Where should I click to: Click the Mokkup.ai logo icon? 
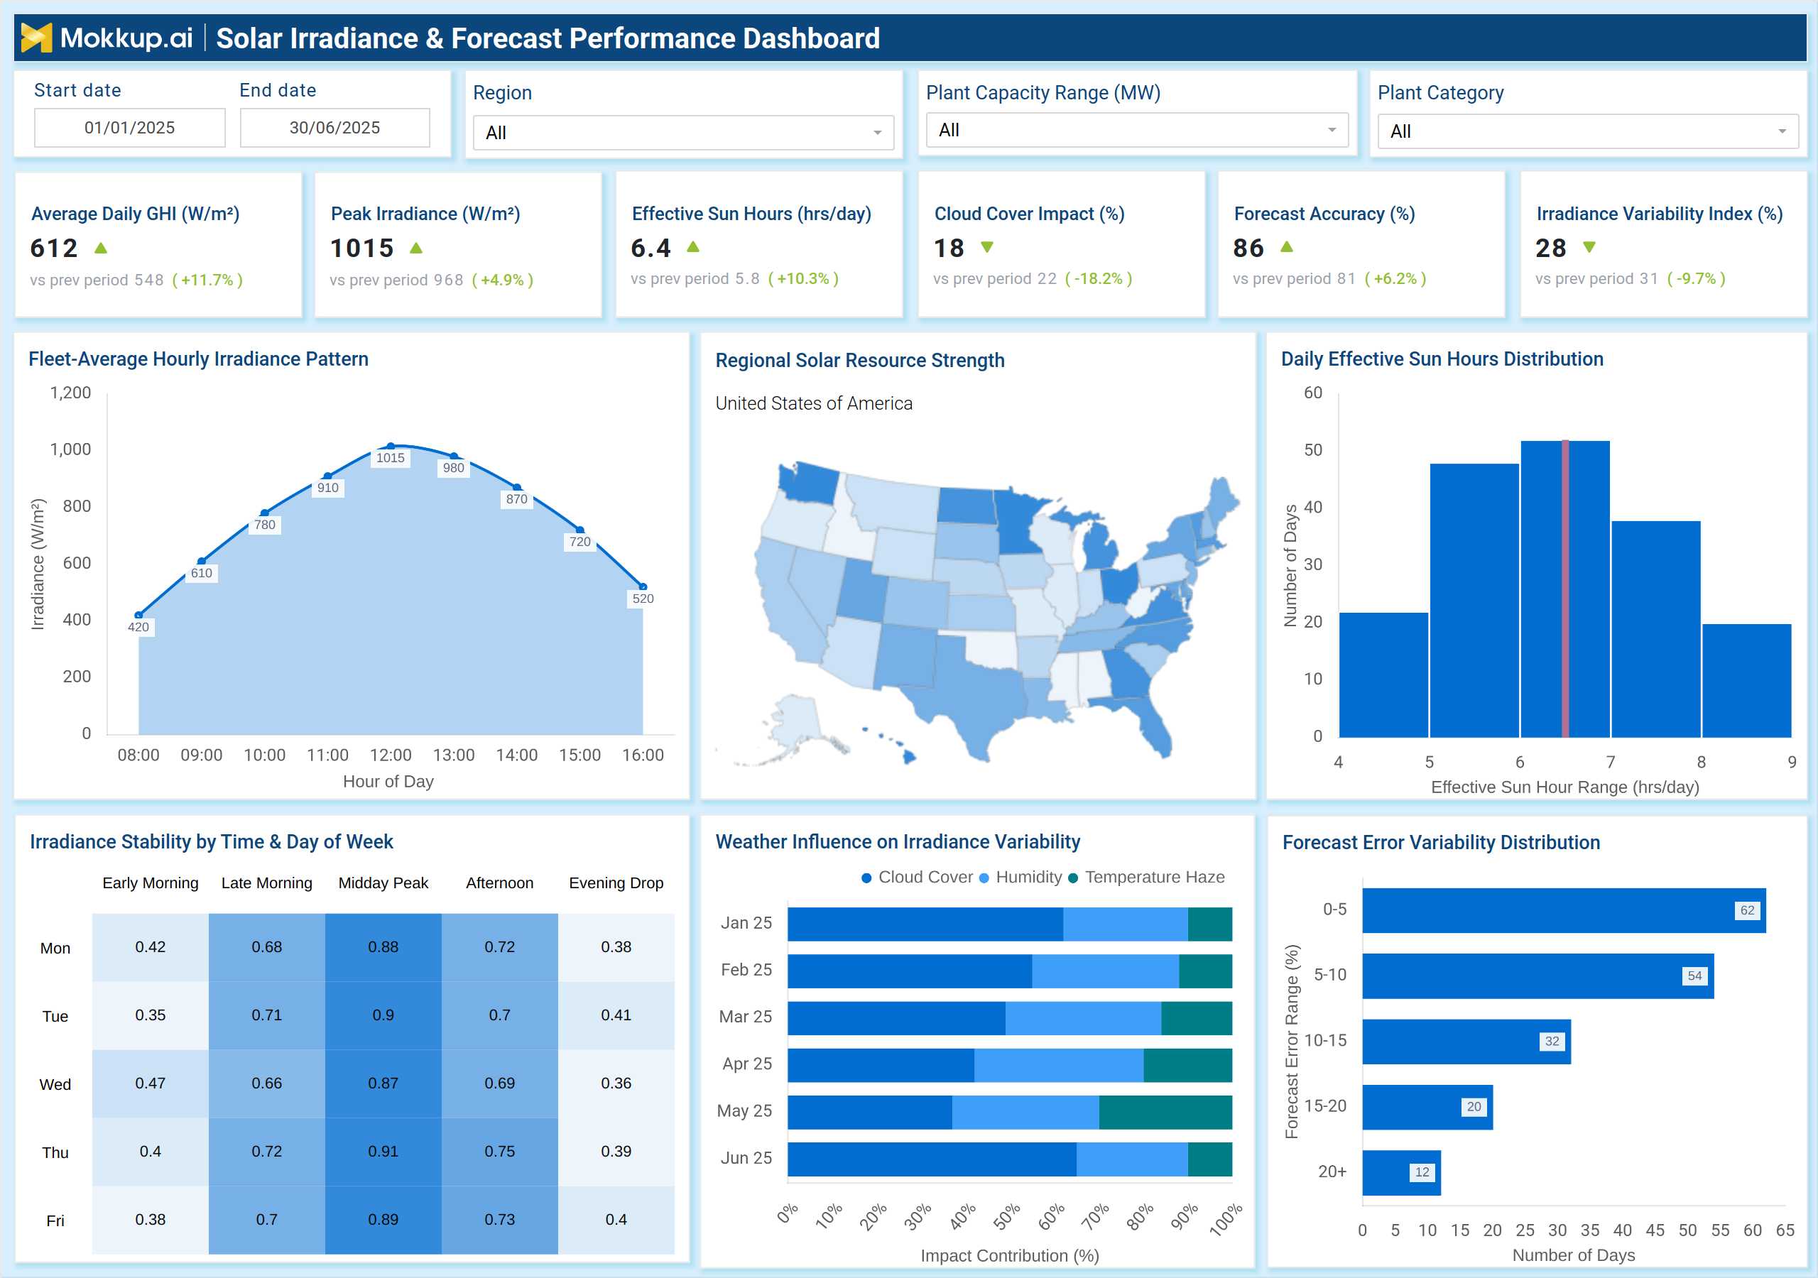tap(36, 37)
